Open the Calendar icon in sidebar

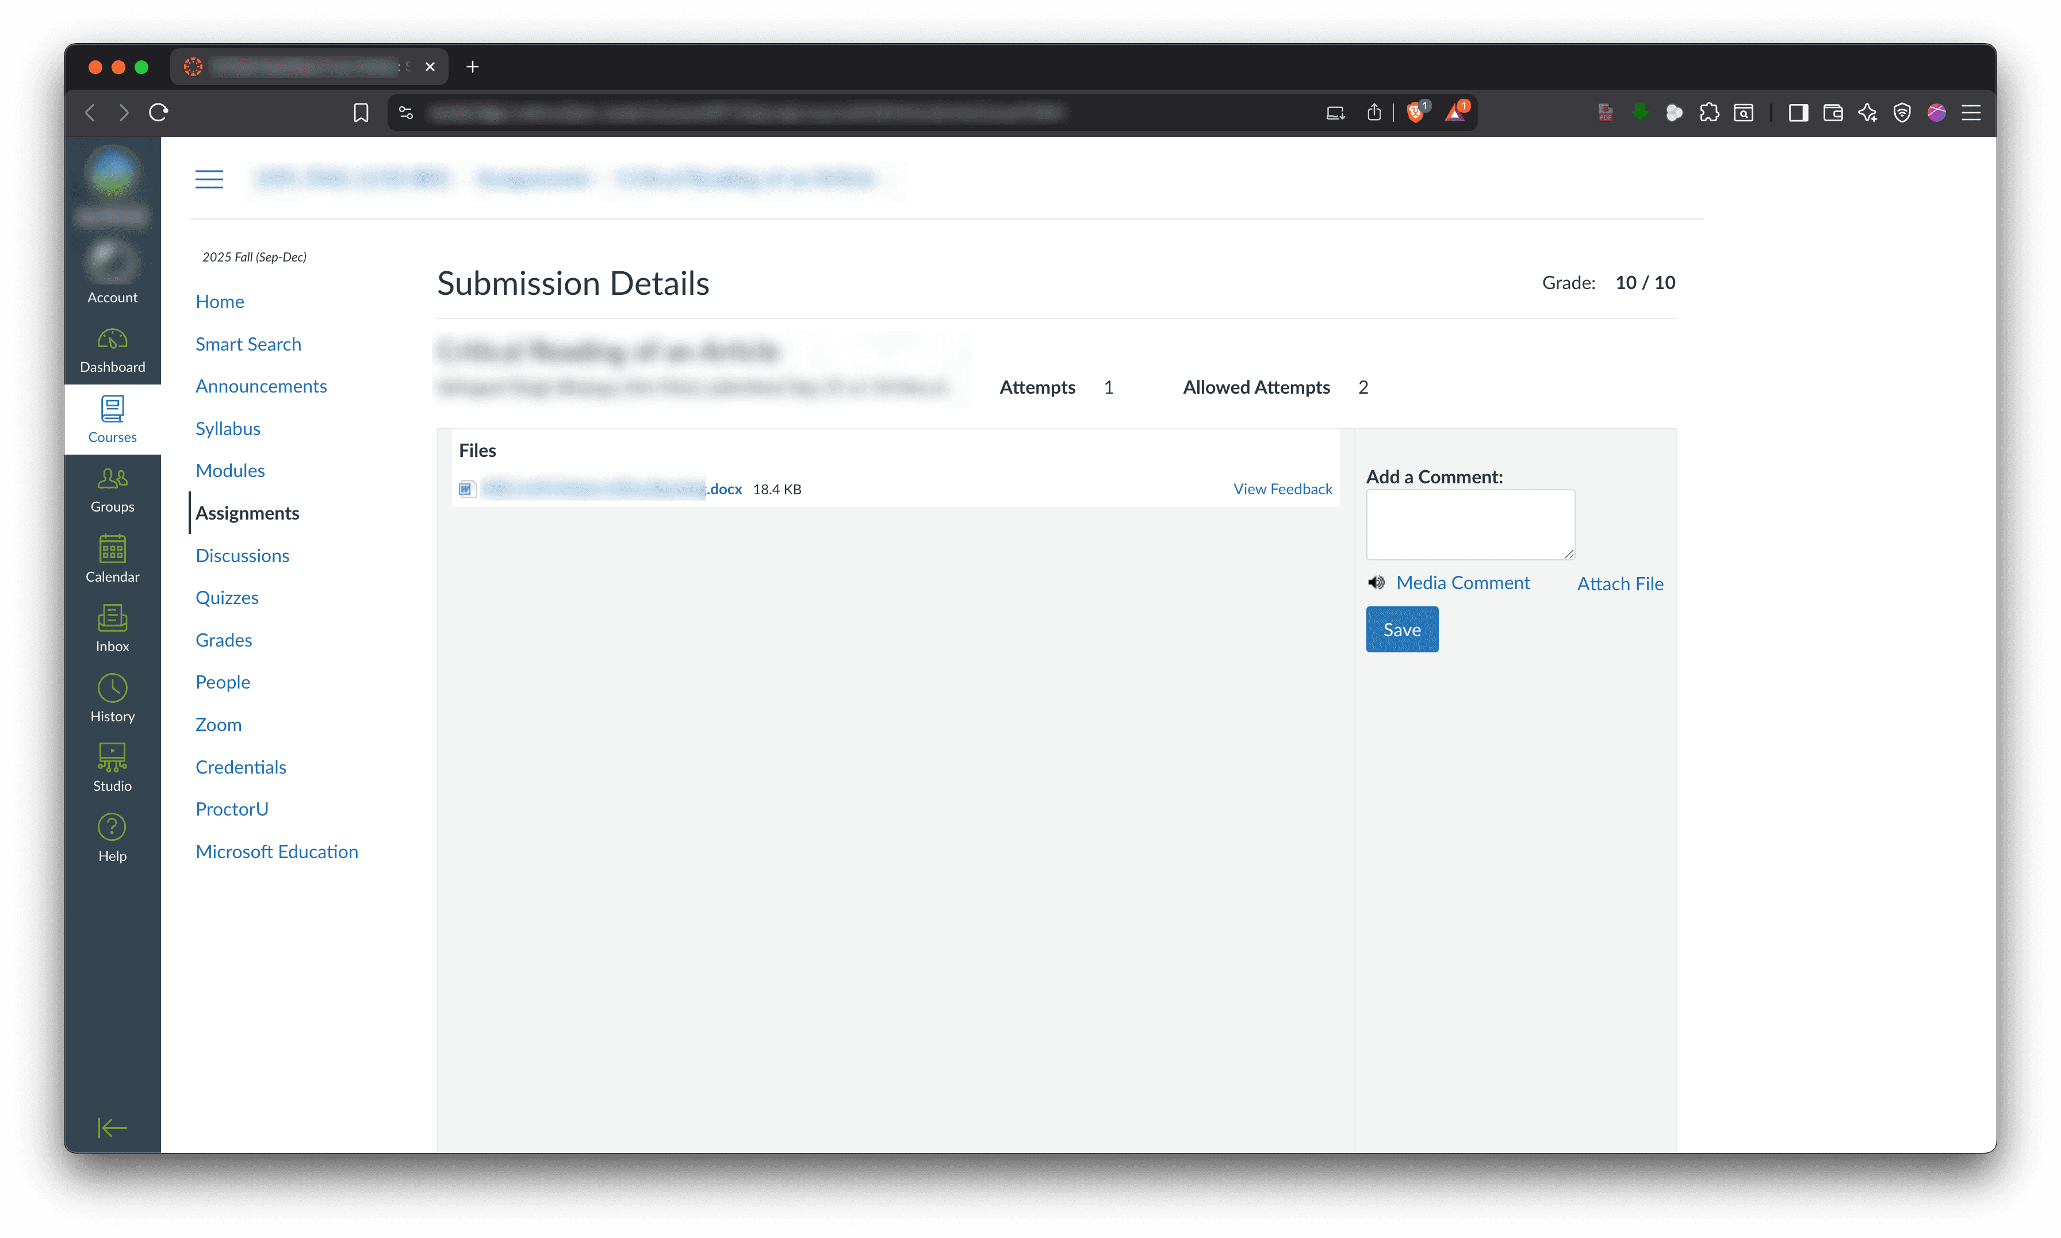(x=112, y=559)
